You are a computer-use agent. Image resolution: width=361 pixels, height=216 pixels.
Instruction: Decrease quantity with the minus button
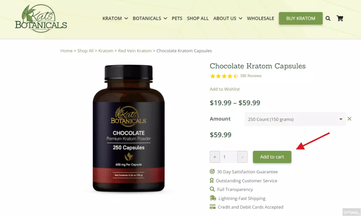tap(242, 157)
